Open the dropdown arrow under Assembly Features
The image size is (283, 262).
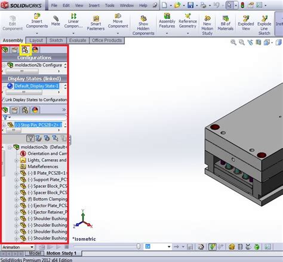click(167, 33)
